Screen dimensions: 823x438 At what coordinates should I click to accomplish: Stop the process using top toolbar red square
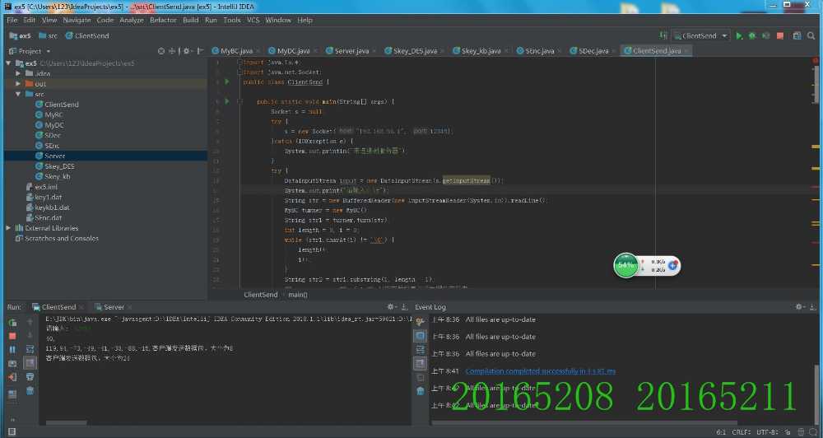[780, 35]
